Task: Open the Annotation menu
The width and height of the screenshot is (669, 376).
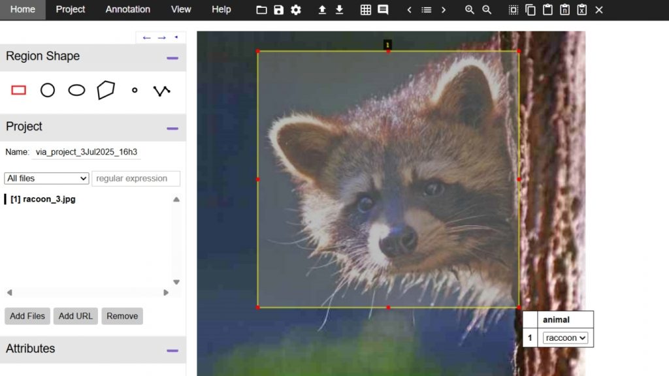Action: [127, 9]
